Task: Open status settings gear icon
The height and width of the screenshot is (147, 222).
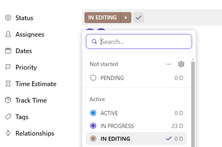Action: [x=181, y=64]
